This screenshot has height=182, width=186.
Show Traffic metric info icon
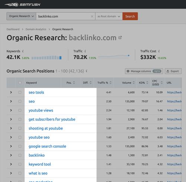point(85,51)
